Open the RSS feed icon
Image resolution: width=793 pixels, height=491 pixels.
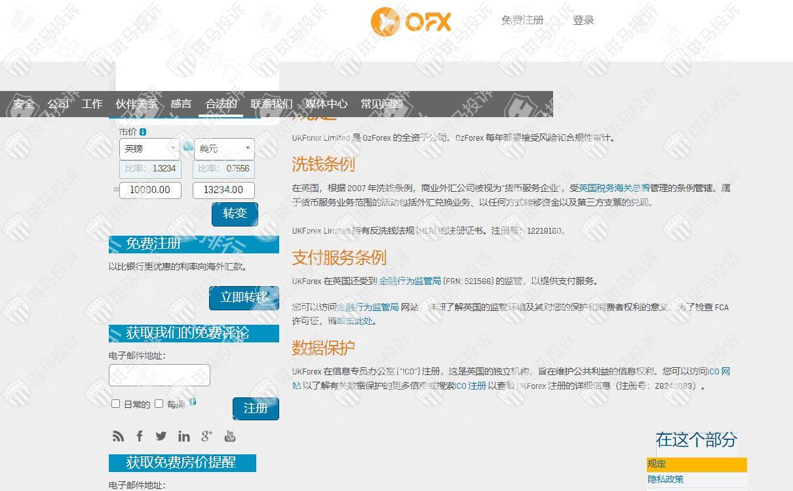[x=118, y=436]
